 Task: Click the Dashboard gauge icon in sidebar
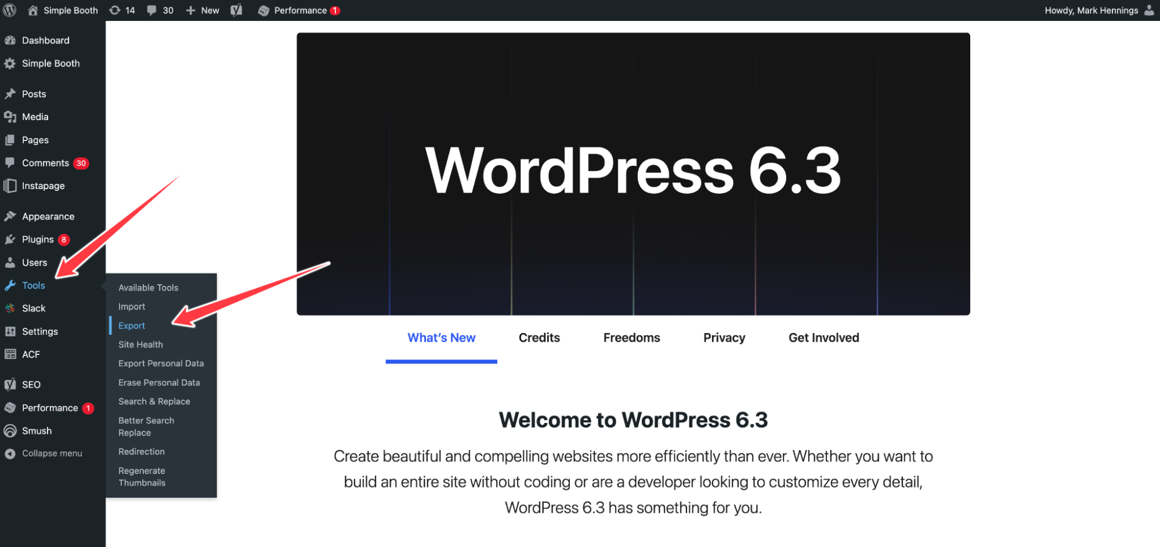point(10,40)
